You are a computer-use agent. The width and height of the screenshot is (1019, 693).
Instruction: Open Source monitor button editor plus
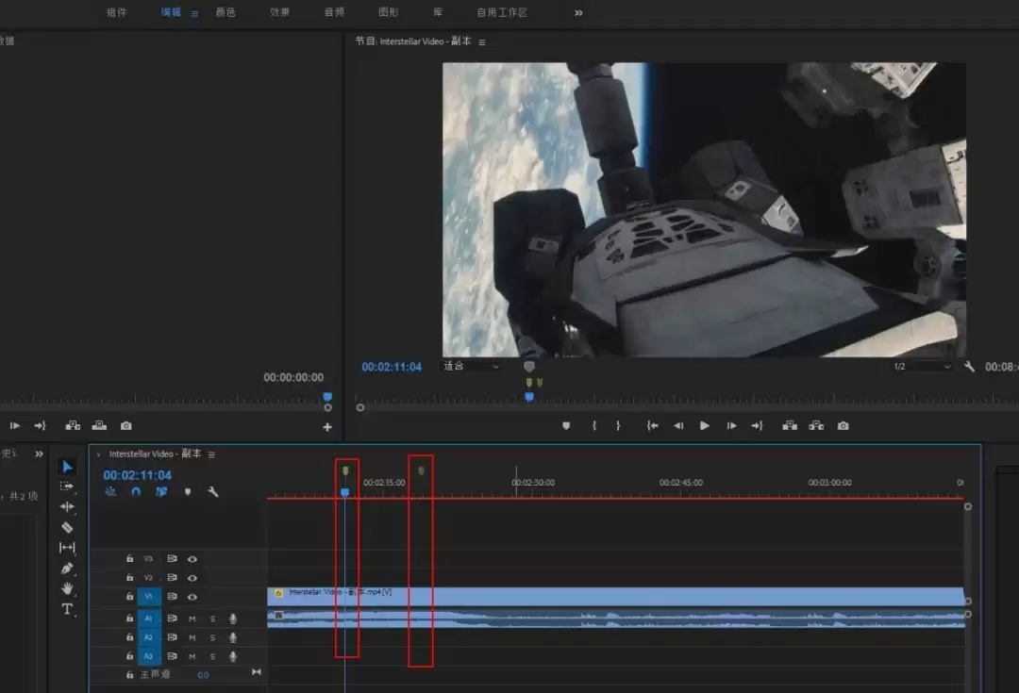pos(327,427)
